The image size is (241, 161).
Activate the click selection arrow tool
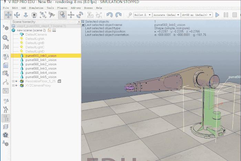pos(62,15)
